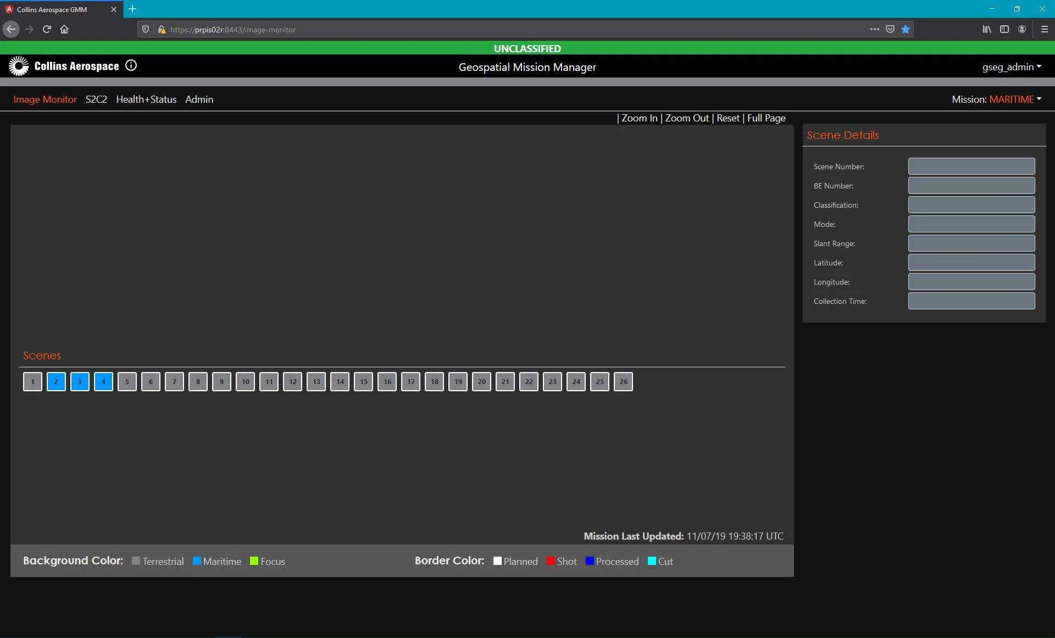This screenshot has height=638, width=1055.
Task: Click the BE Number field
Action: tap(971, 186)
